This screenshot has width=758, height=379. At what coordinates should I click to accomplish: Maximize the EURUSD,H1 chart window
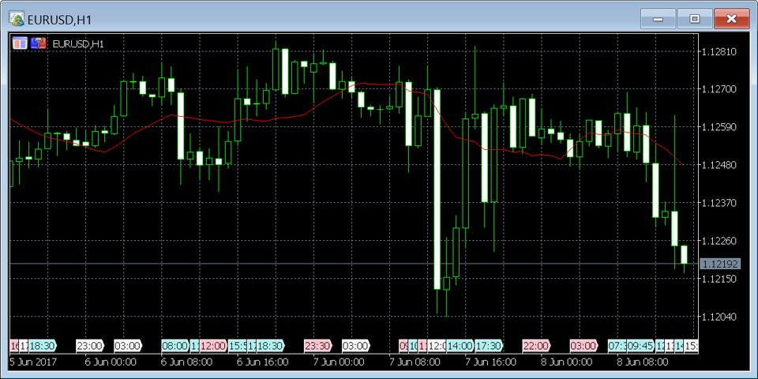click(695, 19)
